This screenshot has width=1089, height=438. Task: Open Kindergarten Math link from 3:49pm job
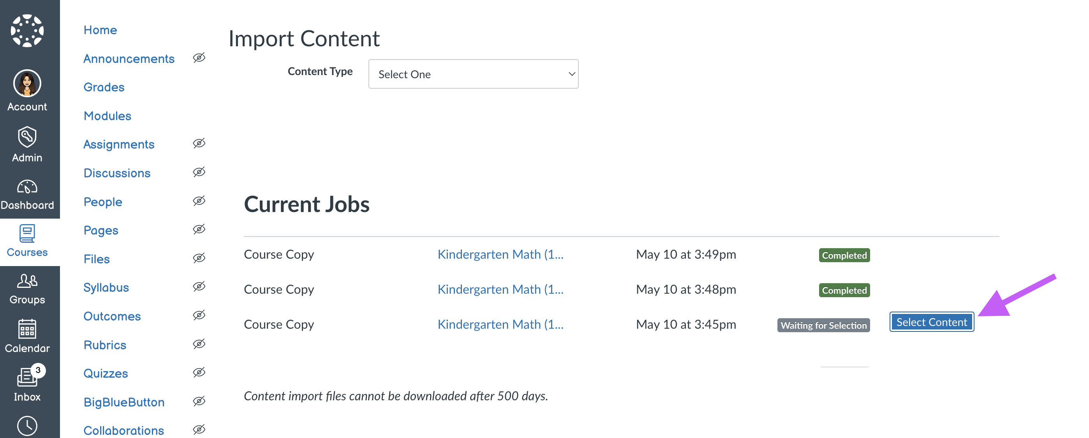click(x=500, y=254)
